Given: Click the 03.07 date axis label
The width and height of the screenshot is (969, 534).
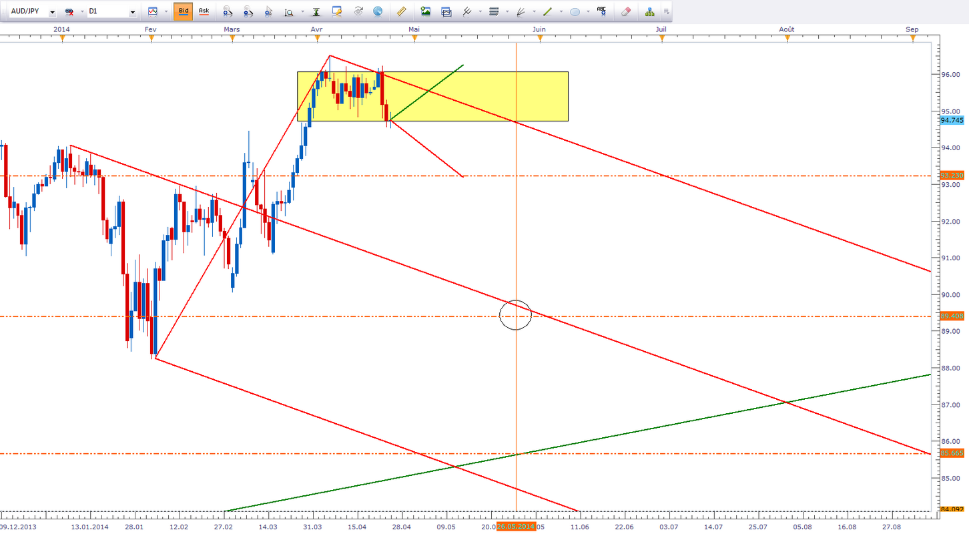Looking at the screenshot, I should click(x=669, y=527).
